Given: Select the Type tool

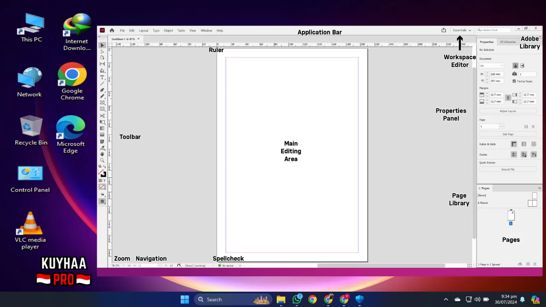Looking at the screenshot, I should (102, 77).
